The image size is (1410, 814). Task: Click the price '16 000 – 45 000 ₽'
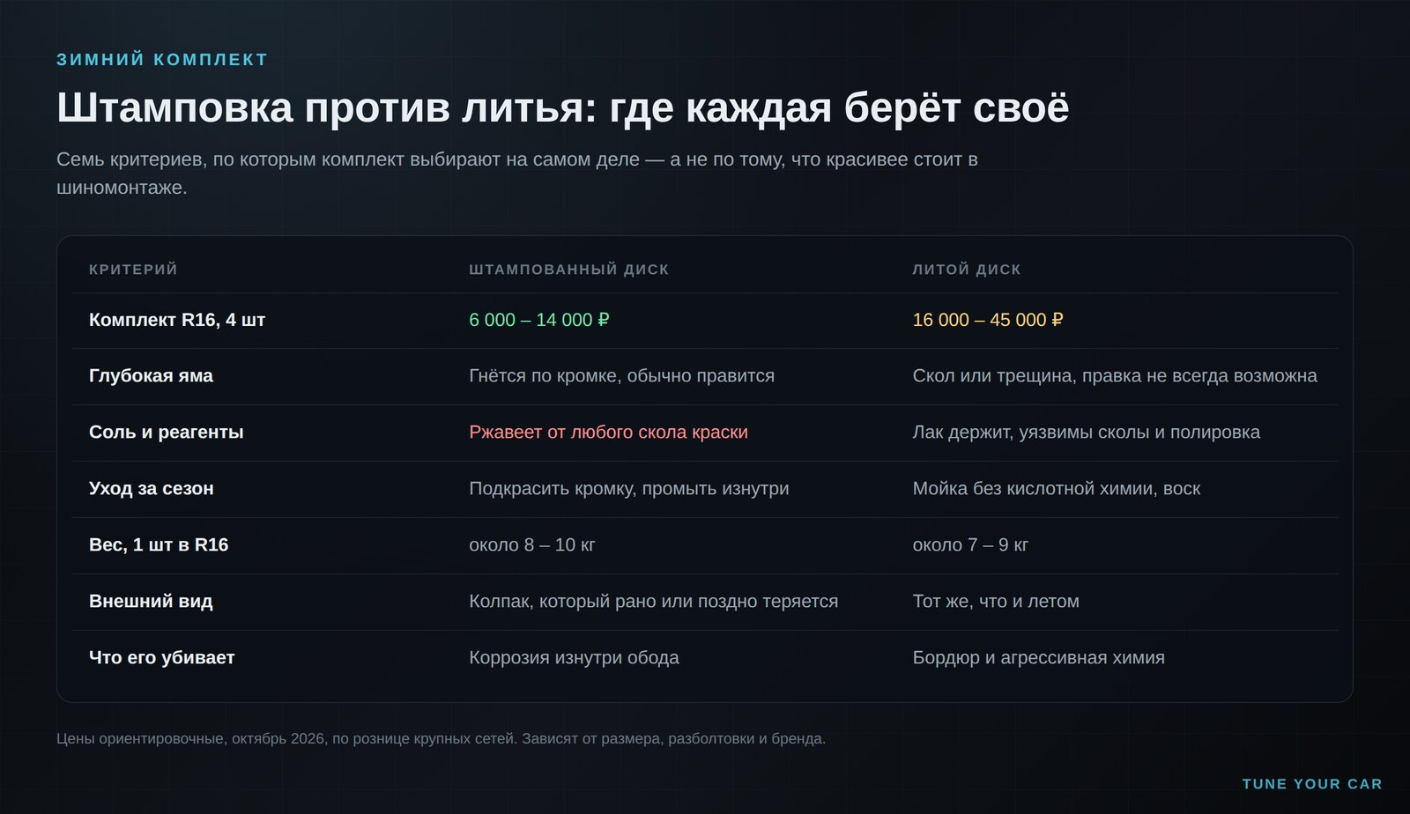pyautogui.click(x=988, y=320)
